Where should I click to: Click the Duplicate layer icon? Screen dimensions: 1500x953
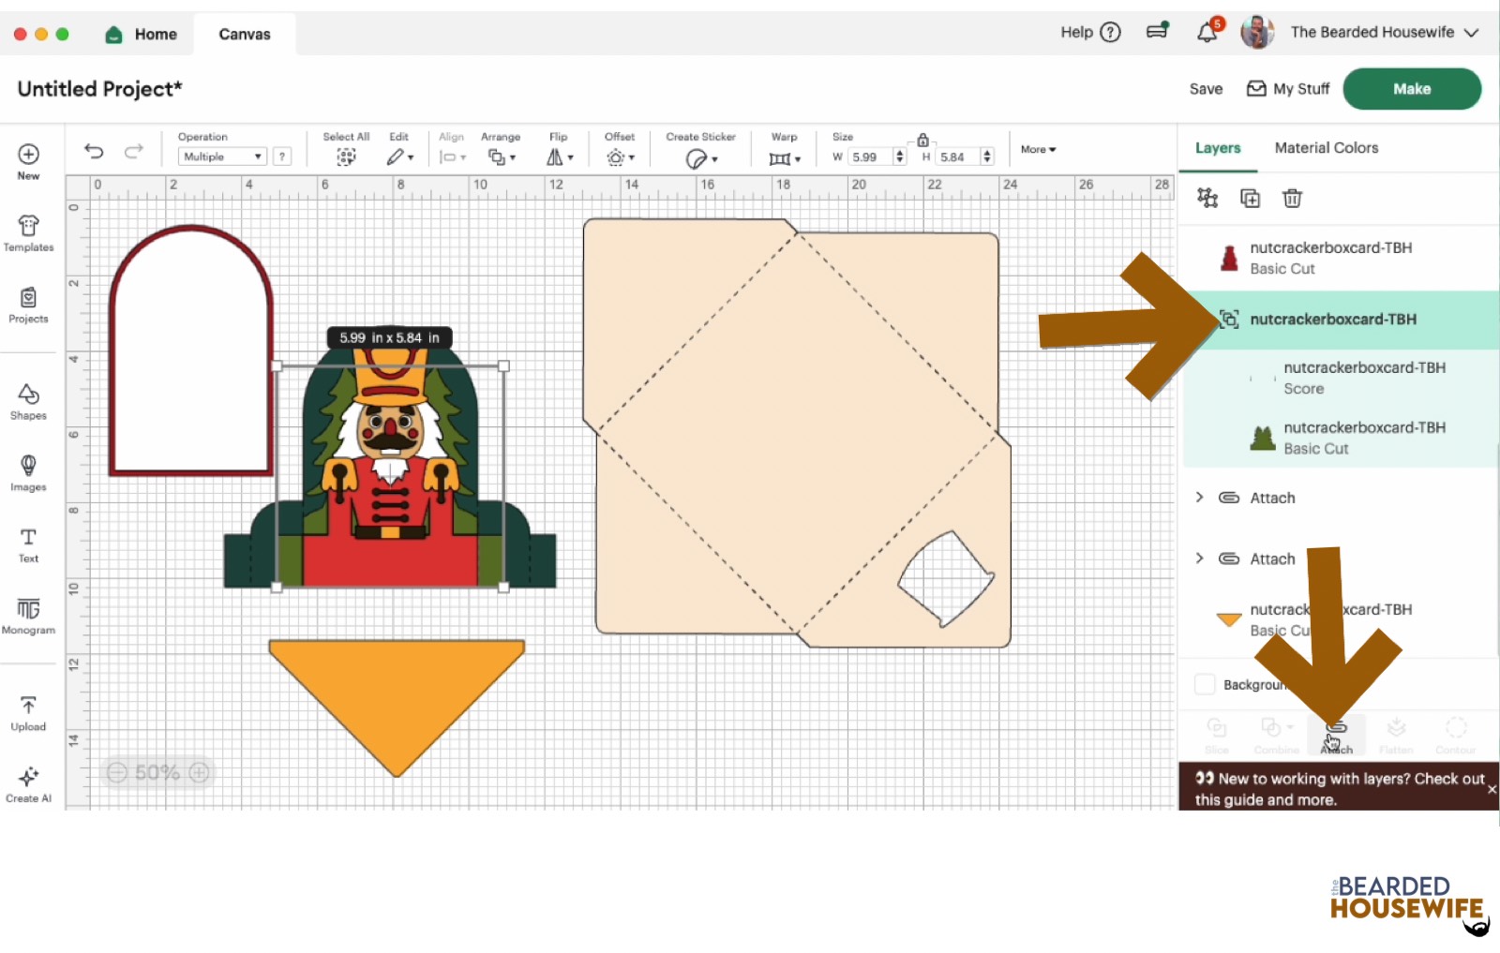tap(1250, 198)
